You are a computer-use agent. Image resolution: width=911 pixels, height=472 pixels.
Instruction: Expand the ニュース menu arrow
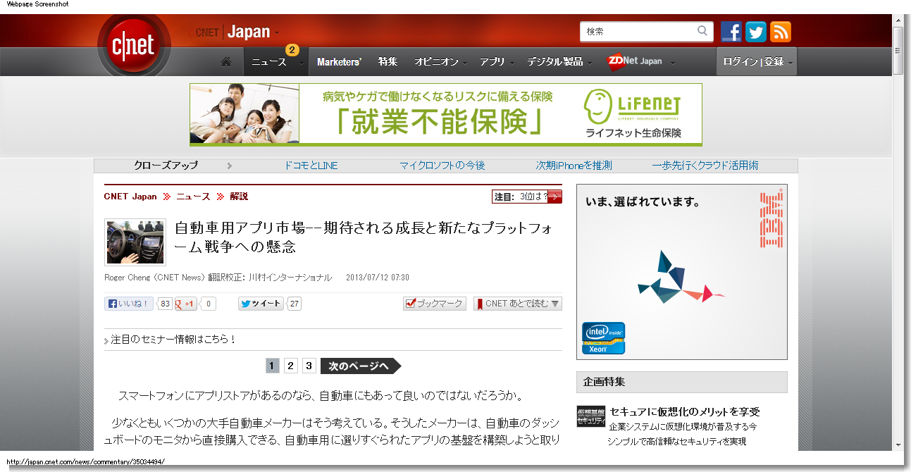click(x=301, y=63)
